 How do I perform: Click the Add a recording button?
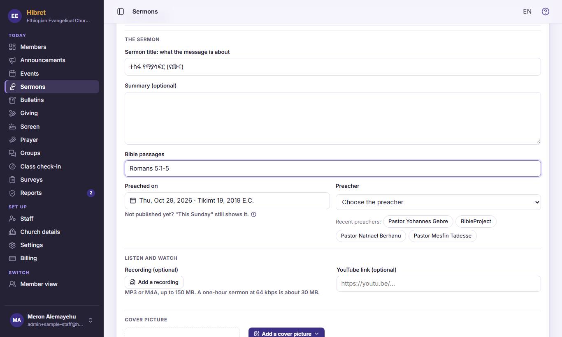[154, 282]
